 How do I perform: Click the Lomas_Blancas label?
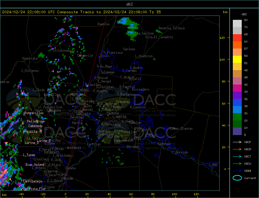click(x=181, y=128)
